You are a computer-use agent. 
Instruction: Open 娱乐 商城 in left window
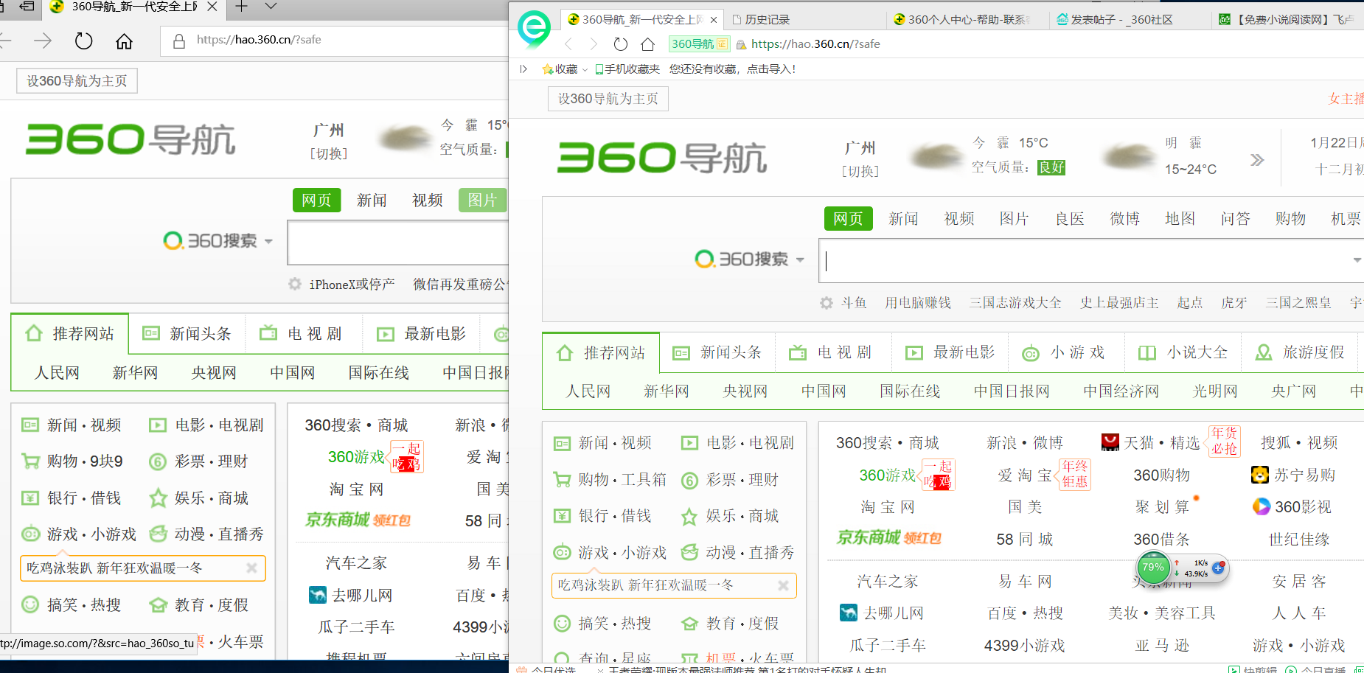click(x=199, y=498)
